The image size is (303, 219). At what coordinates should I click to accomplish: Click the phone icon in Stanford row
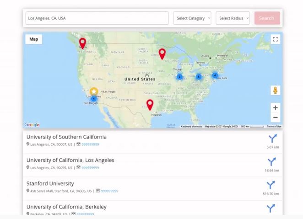pyautogui.click(x=98, y=191)
